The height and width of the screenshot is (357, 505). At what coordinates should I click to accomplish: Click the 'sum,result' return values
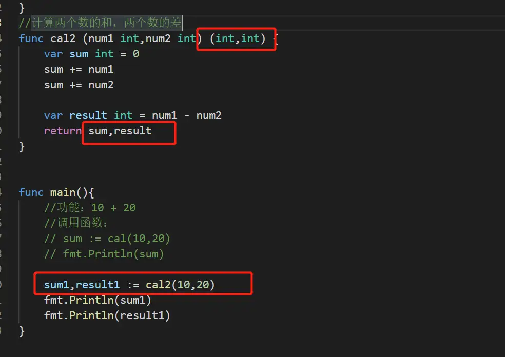pos(120,131)
